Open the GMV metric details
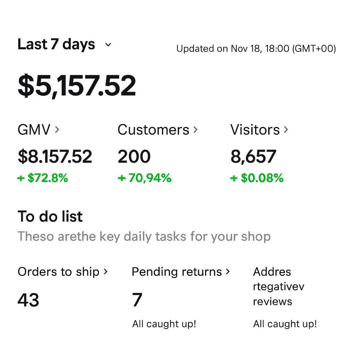The width and height of the screenshot is (353, 353). (34, 130)
